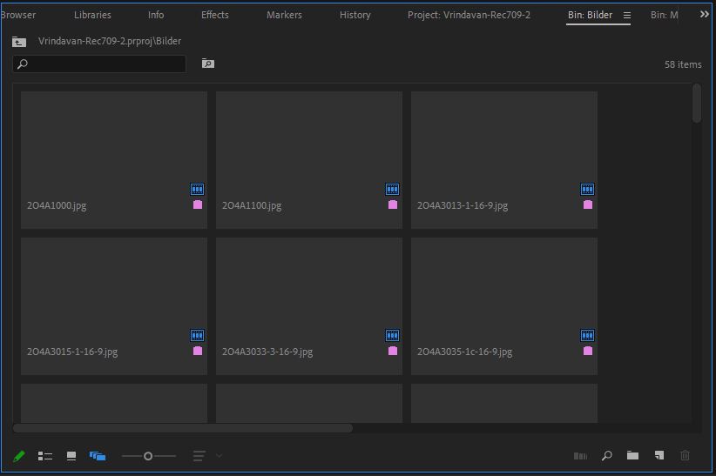Image resolution: width=716 pixels, height=476 pixels.
Task: Adjust the thumbnail zoom slider
Action: click(148, 456)
